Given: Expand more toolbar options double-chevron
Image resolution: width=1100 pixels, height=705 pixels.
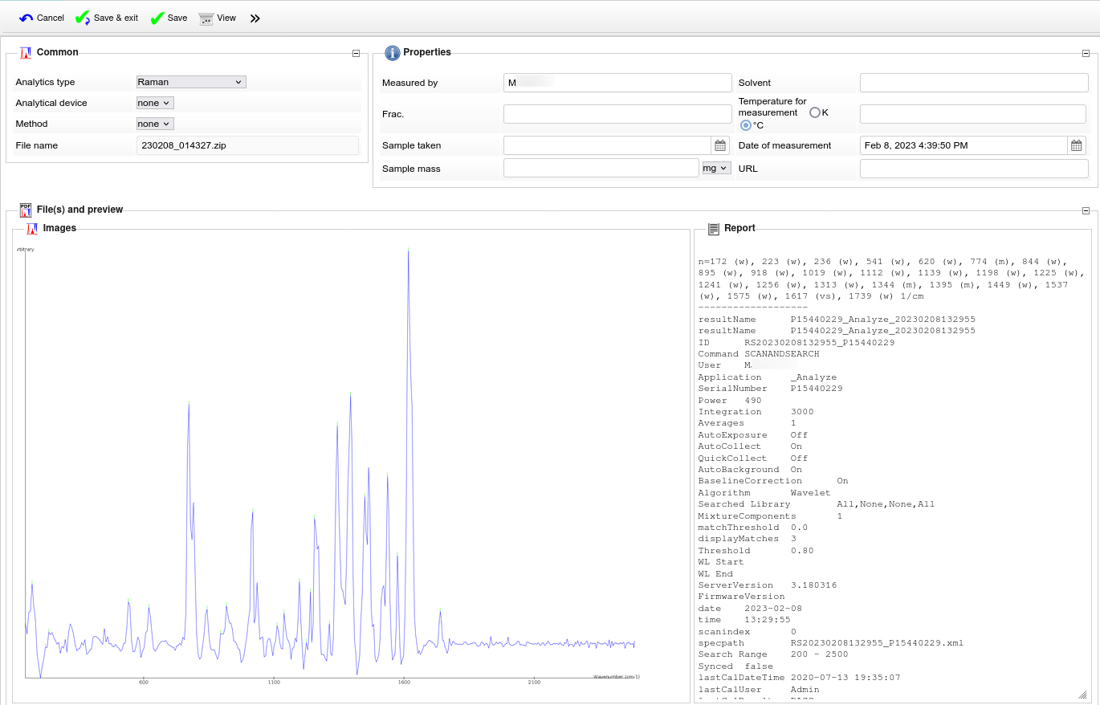Looking at the screenshot, I should point(255,18).
